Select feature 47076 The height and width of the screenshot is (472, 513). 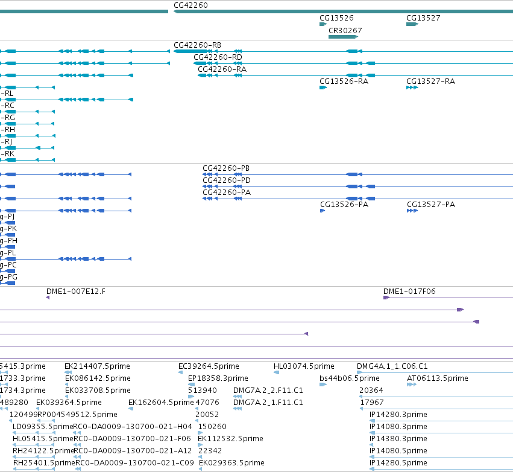[207, 403]
